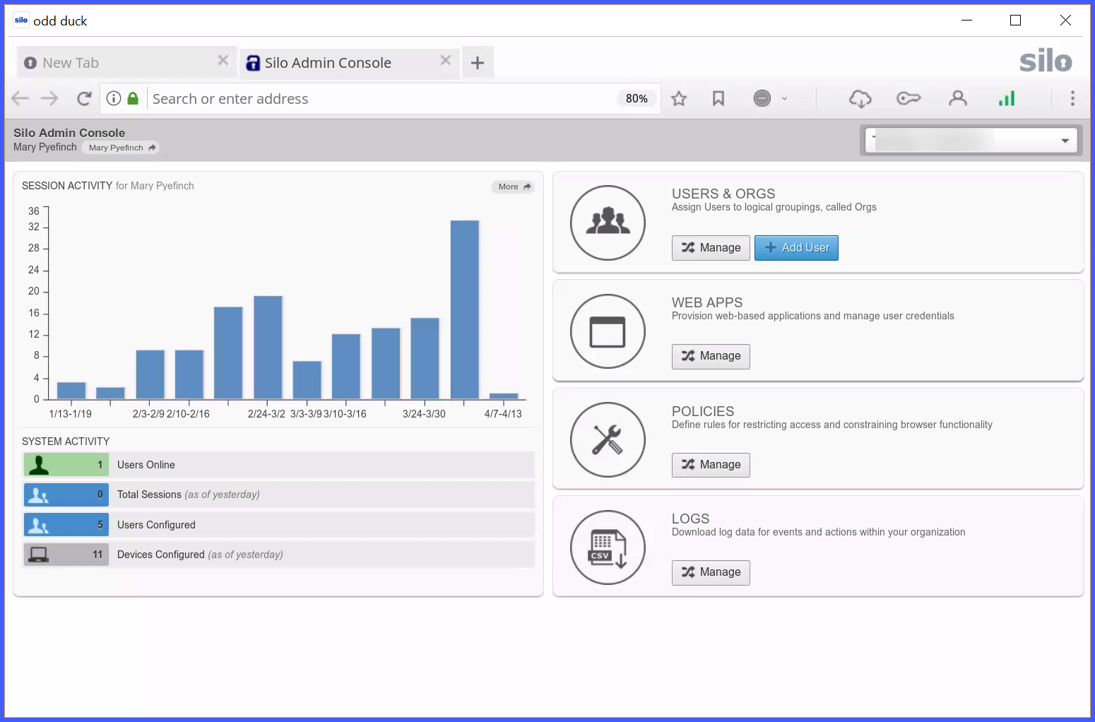Click the WEB APPS heading
Image resolution: width=1095 pixels, height=722 pixels.
click(707, 302)
